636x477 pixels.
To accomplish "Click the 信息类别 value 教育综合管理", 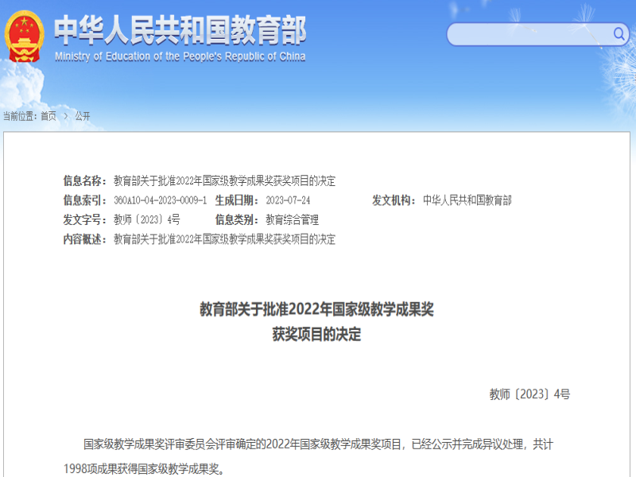I will [292, 219].
